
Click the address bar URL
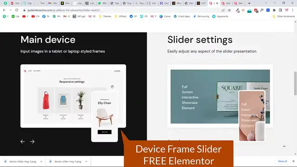click(64, 10)
